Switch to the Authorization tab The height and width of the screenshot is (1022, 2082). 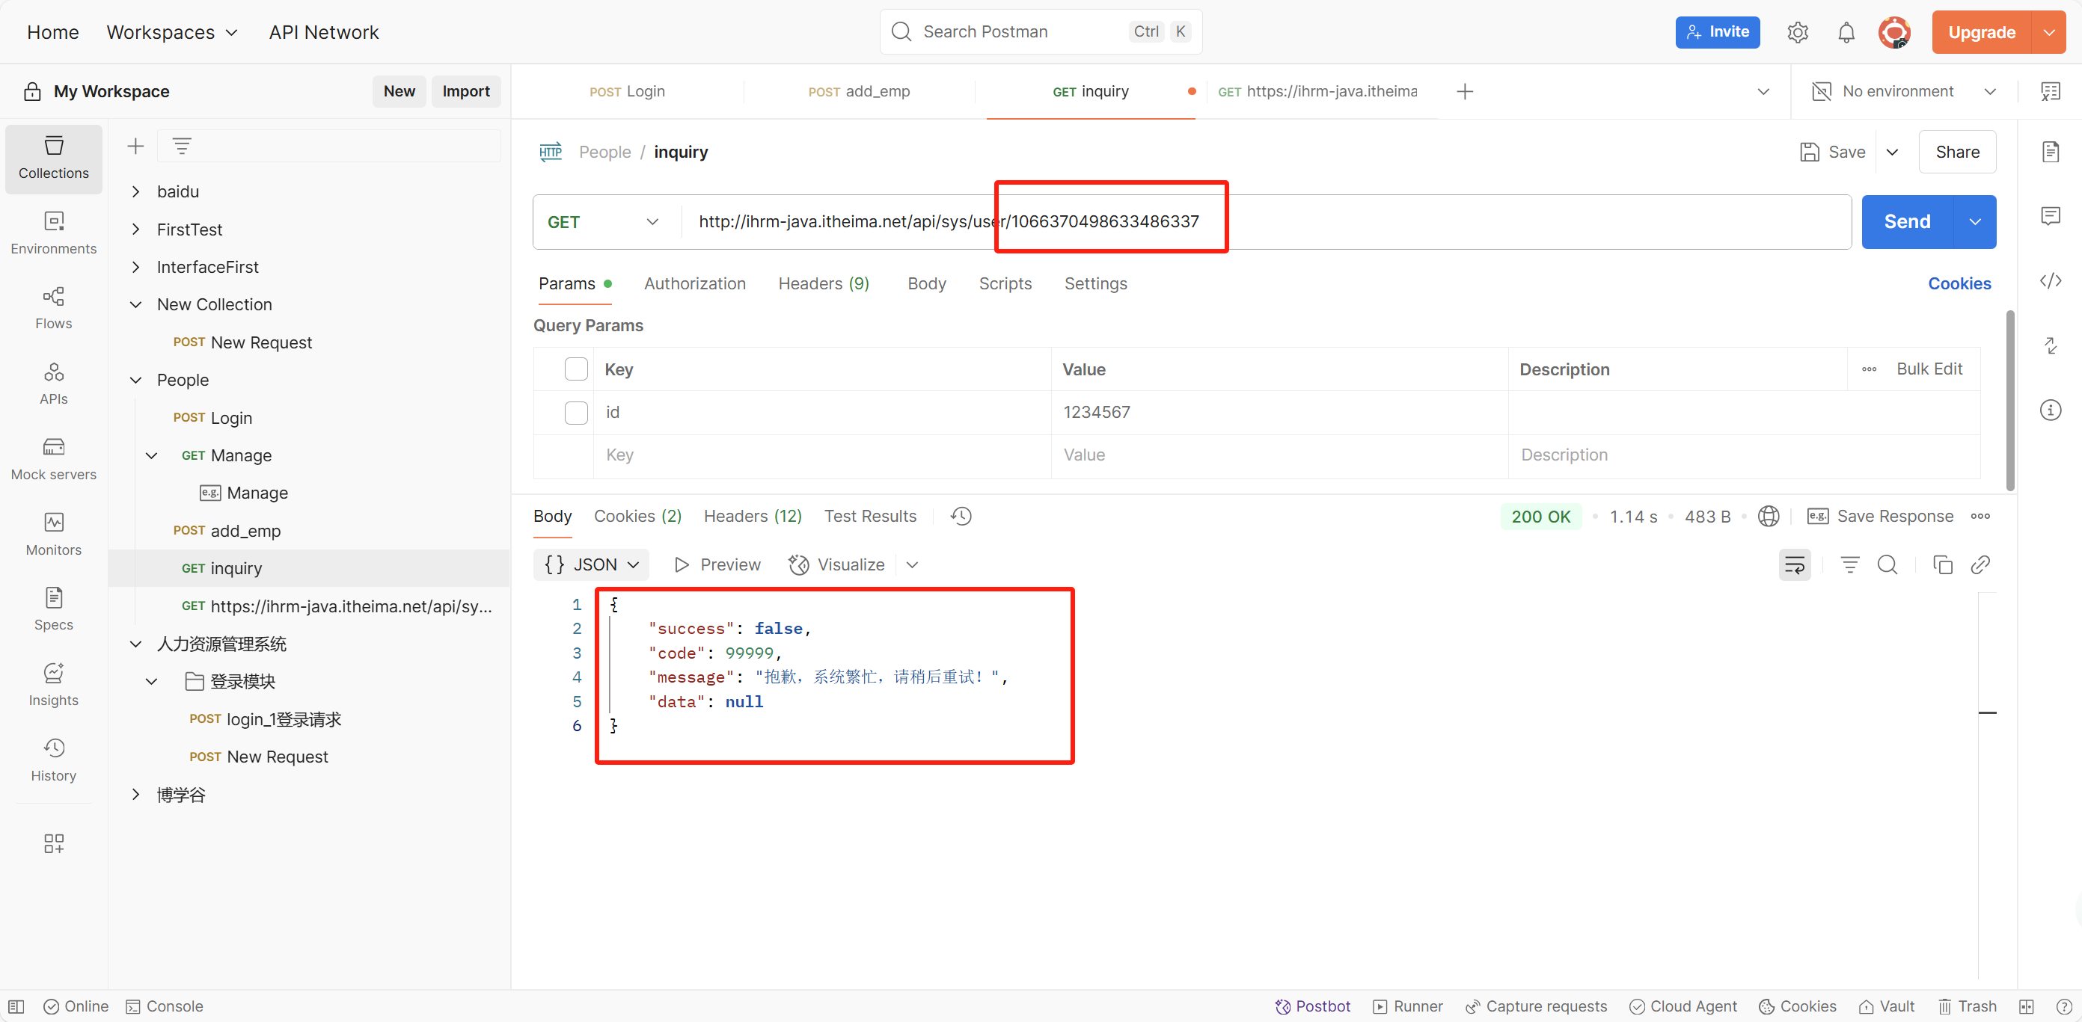[x=694, y=283]
